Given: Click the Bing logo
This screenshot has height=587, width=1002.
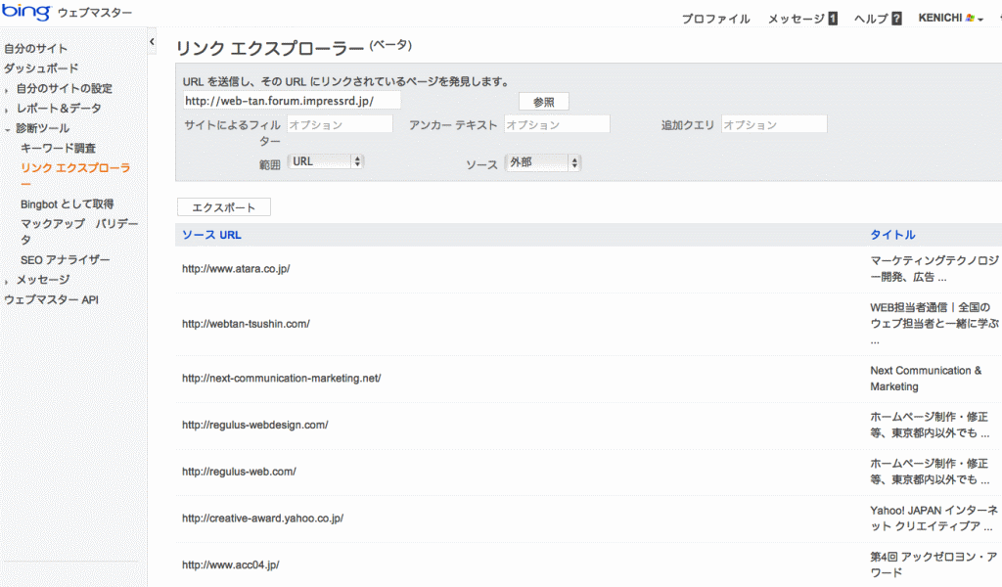Looking at the screenshot, I should point(25,13).
